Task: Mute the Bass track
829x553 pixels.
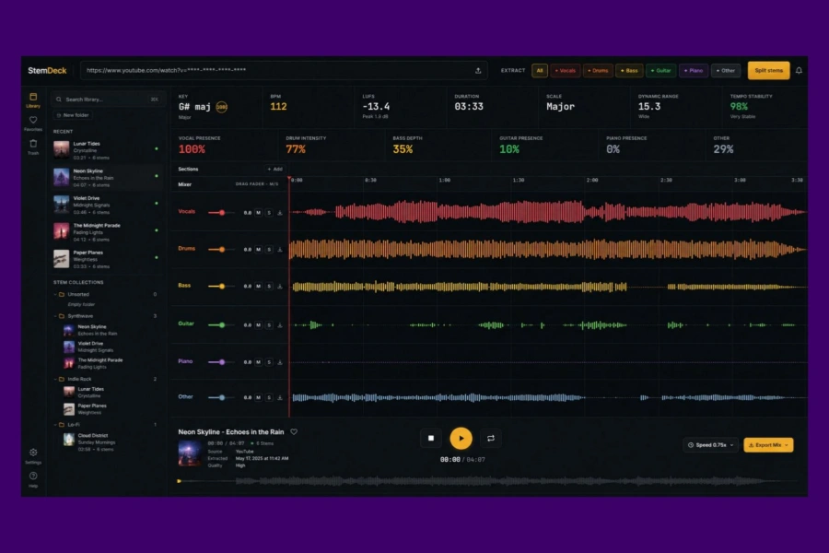Action: (258, 287)
